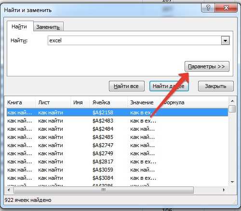
Task: Click the Найти далее button
Action: tap(169, 86)
